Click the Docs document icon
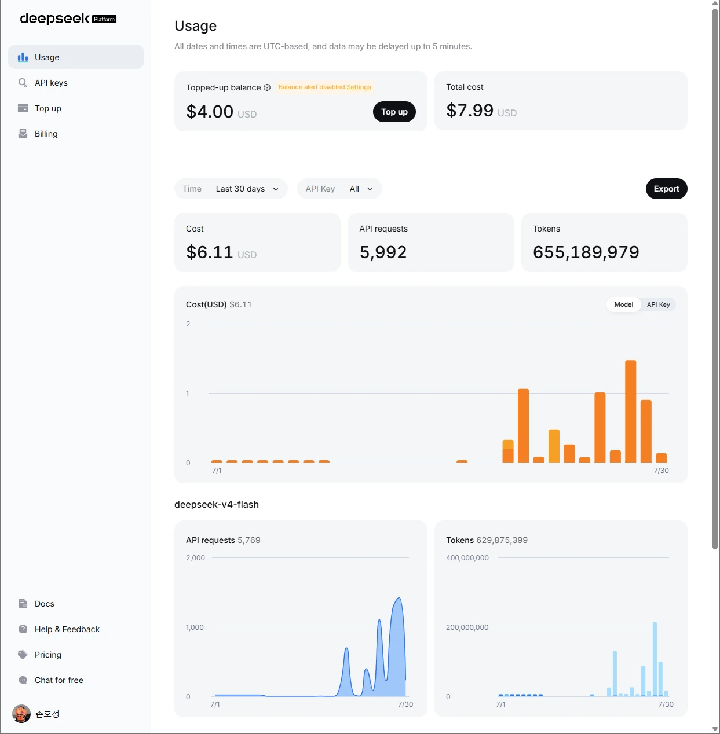 [23, 603]
